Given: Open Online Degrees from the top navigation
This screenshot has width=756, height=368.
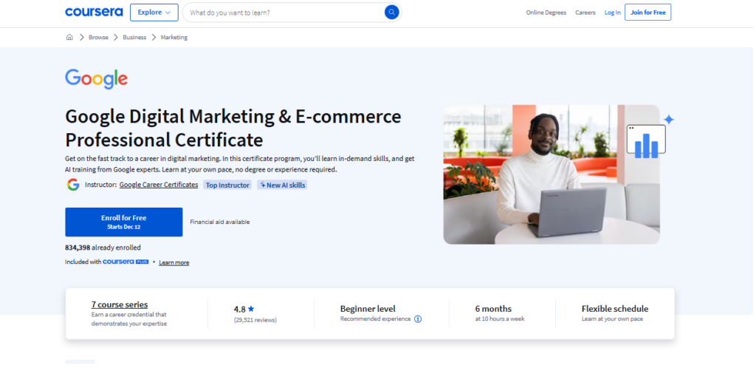Looking at the screenshot, I should click(x=546, y=13).
